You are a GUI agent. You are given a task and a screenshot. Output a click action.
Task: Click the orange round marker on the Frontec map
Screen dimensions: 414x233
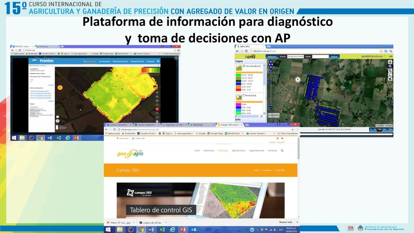60,87
